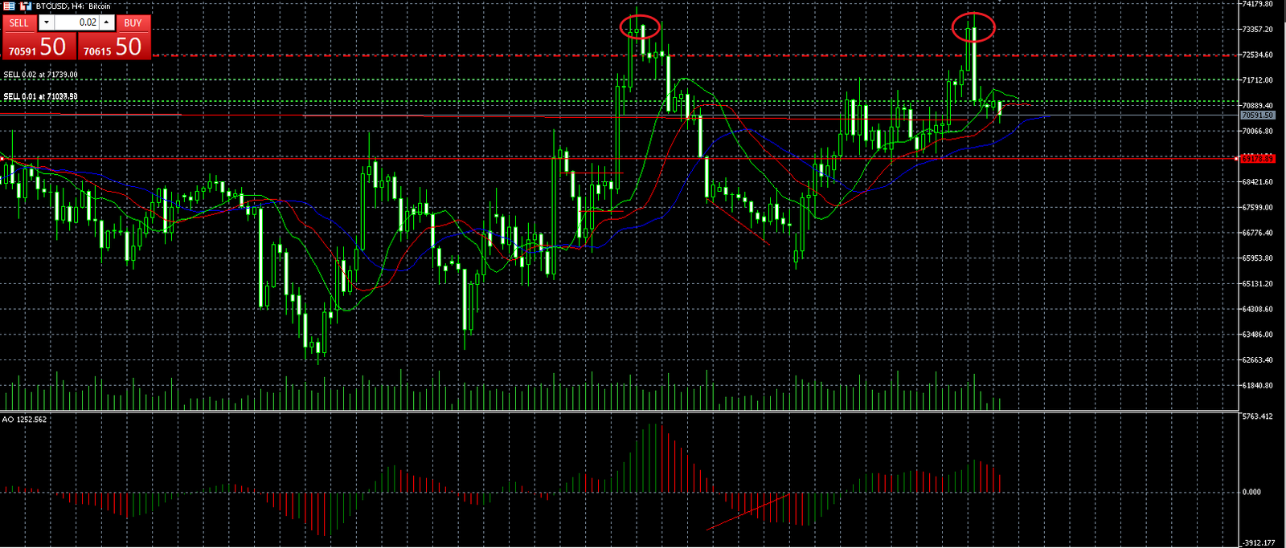The width and height of the screenshot is (1286, 548).
Task: Select the AO 1252.562 indicator label
Action: tap(25, 420)
